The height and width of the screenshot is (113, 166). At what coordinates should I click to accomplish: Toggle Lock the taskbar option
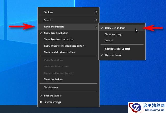click(68, 96)
